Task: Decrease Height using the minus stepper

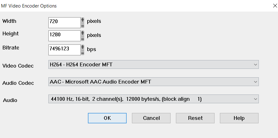Action: click(x=83, y=38)
